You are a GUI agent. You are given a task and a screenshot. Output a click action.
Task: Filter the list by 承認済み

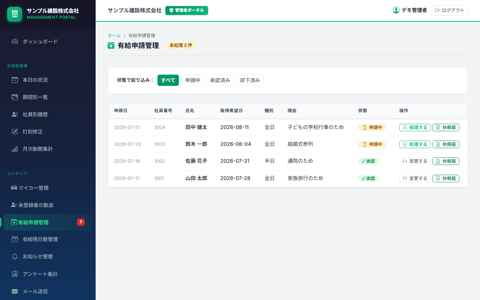pyautogui.click(x=220, y=80)
